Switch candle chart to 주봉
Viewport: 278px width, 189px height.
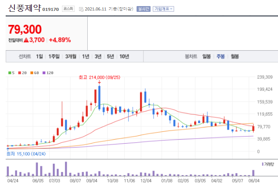tap(220, 56)
